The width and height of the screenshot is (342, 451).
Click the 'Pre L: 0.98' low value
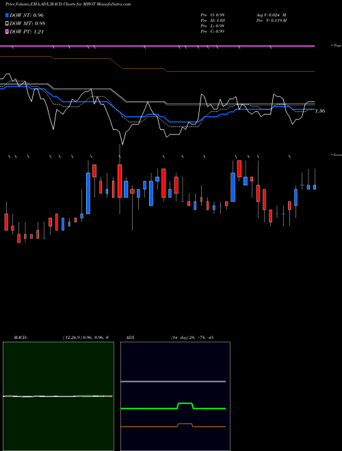click(x=213, y=26)
